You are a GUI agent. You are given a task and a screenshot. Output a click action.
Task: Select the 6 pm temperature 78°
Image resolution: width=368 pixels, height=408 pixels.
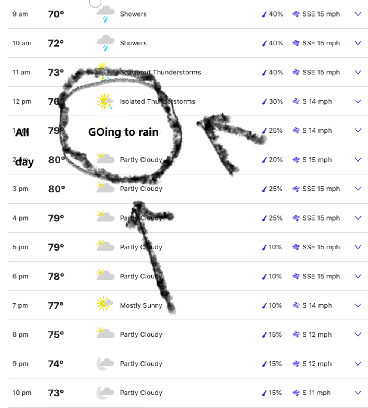coord(56,277)
